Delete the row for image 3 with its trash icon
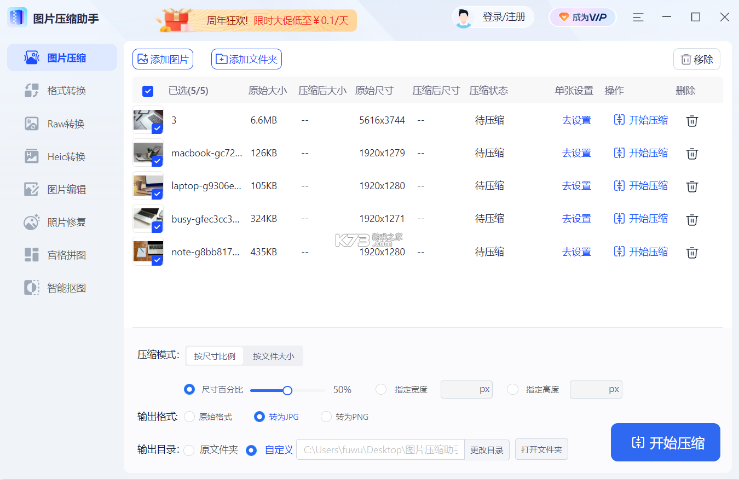Screen dimensions: 739x480 click(x=692, y=121)
